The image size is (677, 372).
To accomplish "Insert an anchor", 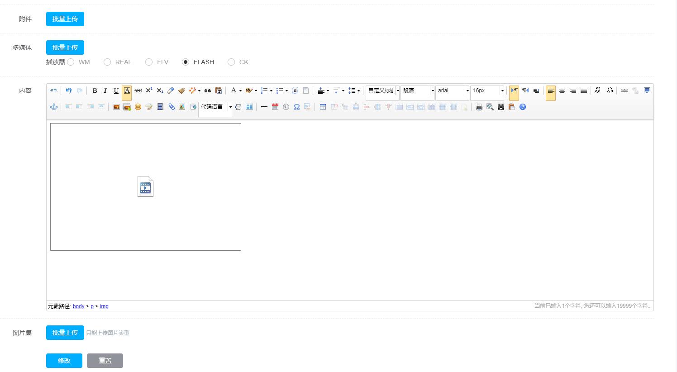I will [x=53, y=107].
